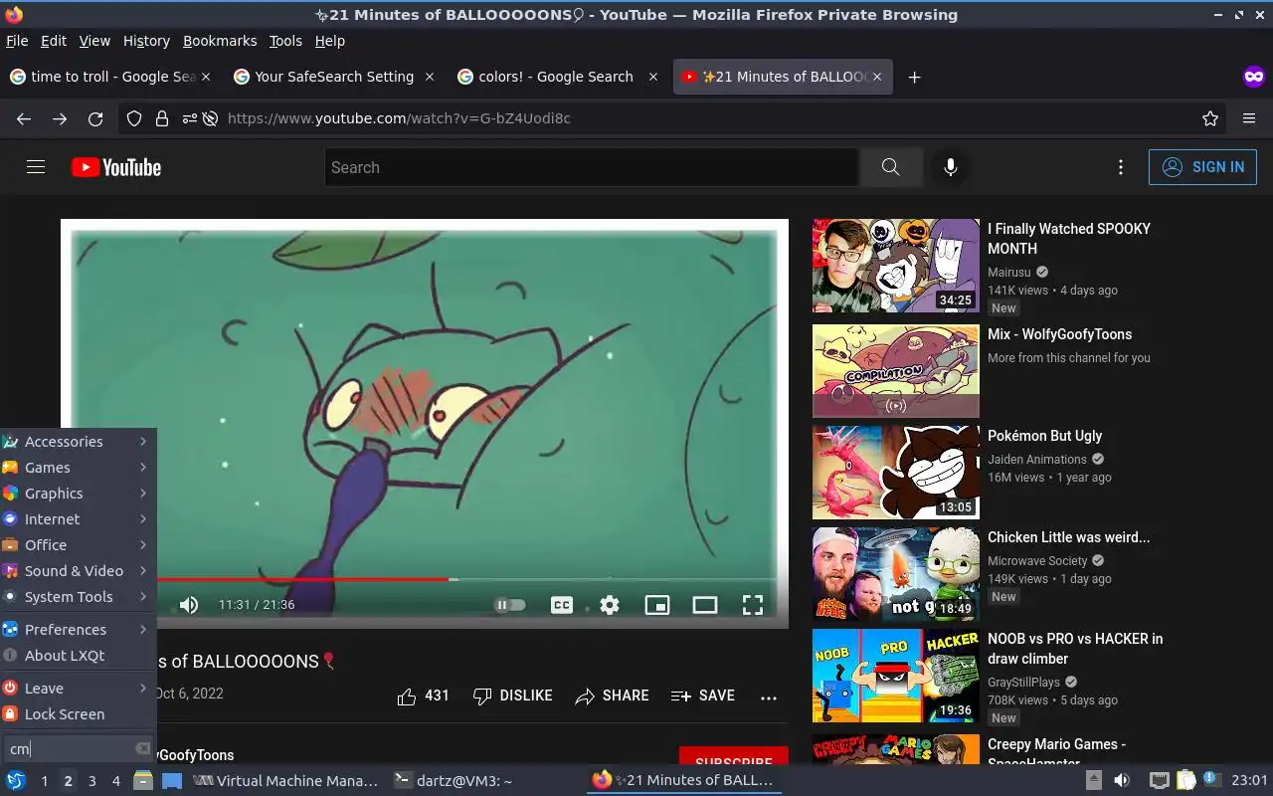Like the video with thumbs up
Screen dimensions: 1273x796
click(x=423, y=696)
